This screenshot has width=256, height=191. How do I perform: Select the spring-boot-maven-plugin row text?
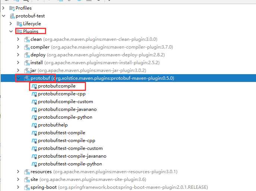pyautogui.click(x=119, y=187)
